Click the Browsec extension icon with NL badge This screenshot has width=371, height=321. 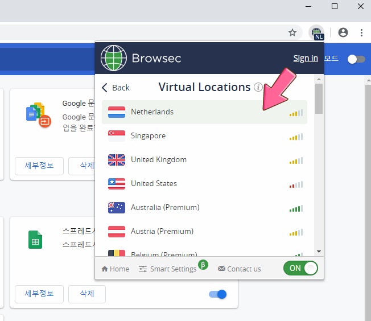(316, 32)
